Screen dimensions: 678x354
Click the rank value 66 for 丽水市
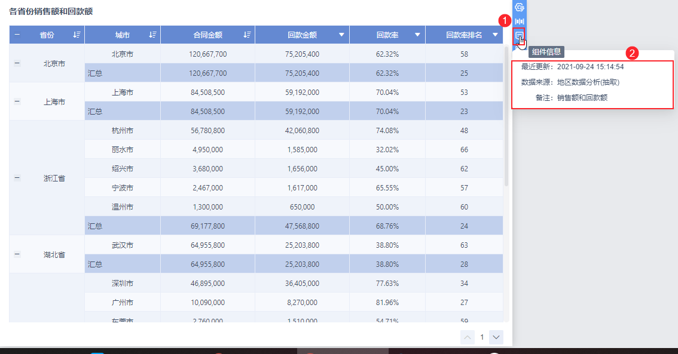click(x=464, y=149)
